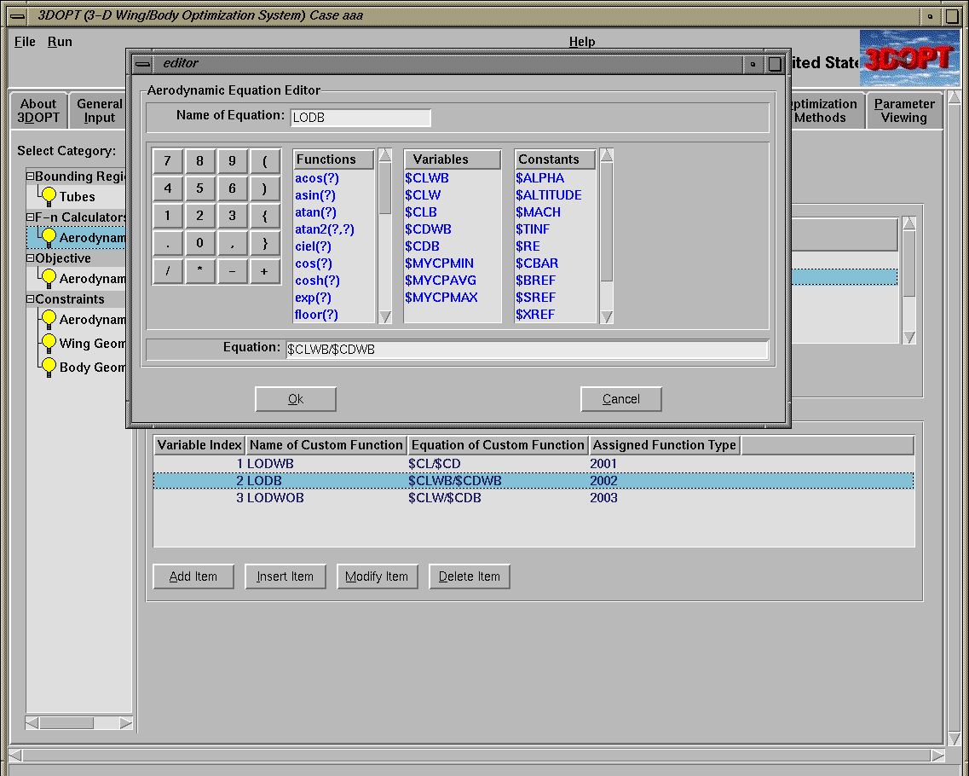The image size is (969, 776).
Task: Click the 3DOPT logo image
Action: coord(909,58)
